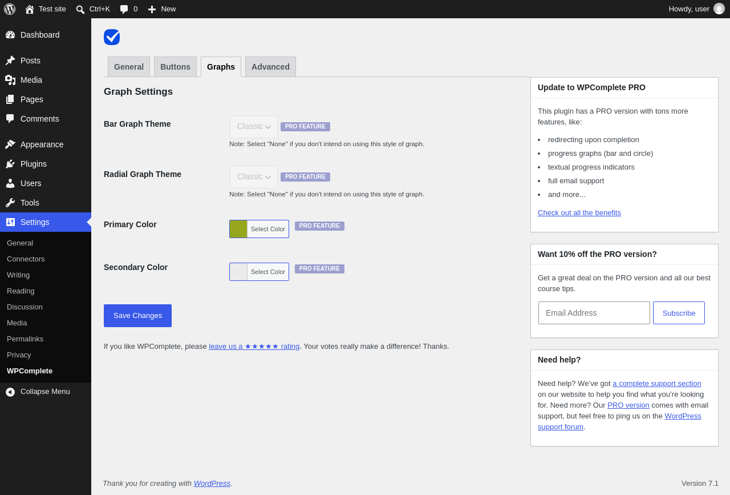Click the user avatar icon
This screenshot has height=495, width=730.
pos(719,9)
